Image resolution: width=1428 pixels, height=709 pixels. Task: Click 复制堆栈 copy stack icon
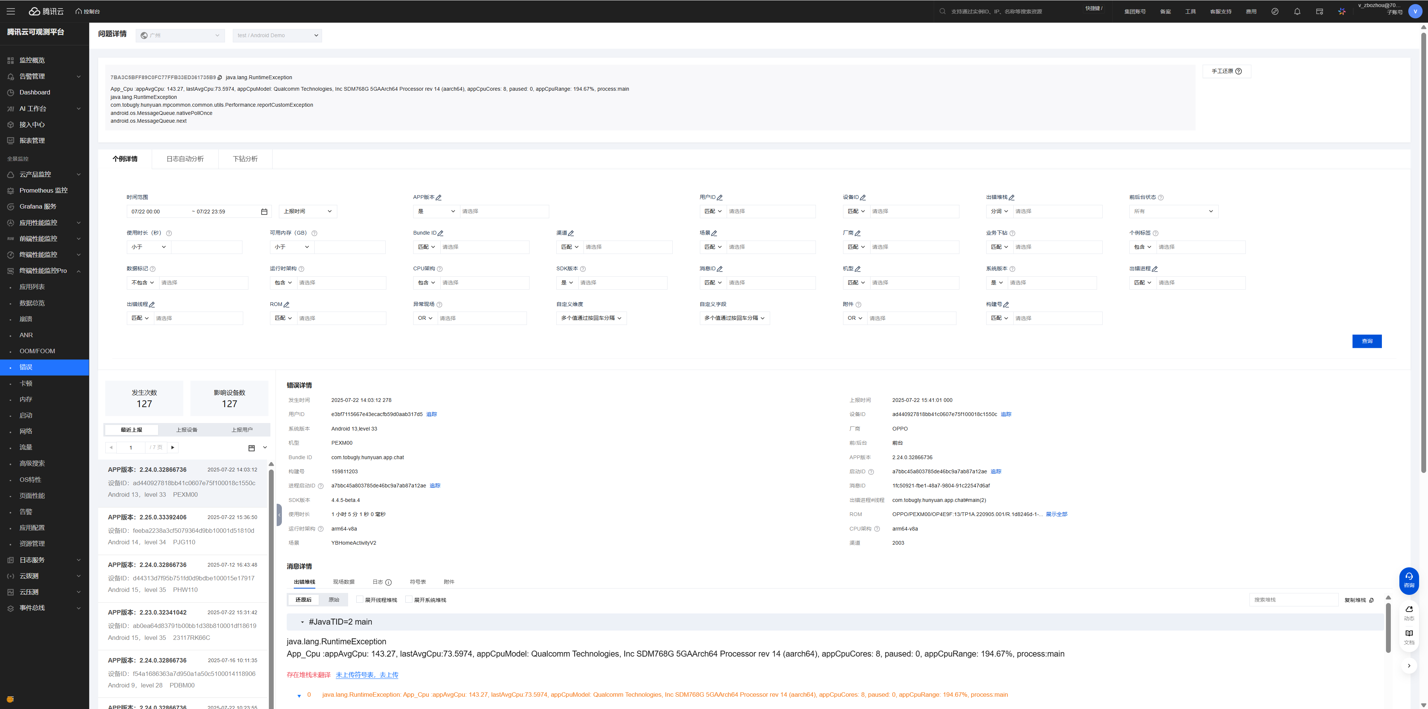coord(1371,600)
